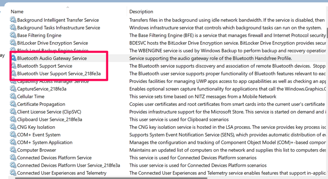Click the Bluetooth Audio Gateway Service gear icon
The height and width of the screenshot is (179, 328).
pyautogui.click(x=13, y=58)
